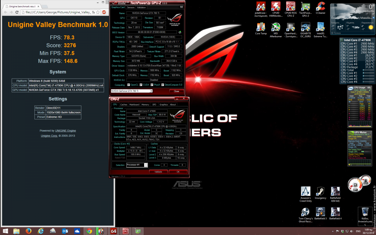Viewport: 376px width, 235px height.
Task: Launch the GIGABYTE OC_GURU desktop shortcut
Action: 305,30
